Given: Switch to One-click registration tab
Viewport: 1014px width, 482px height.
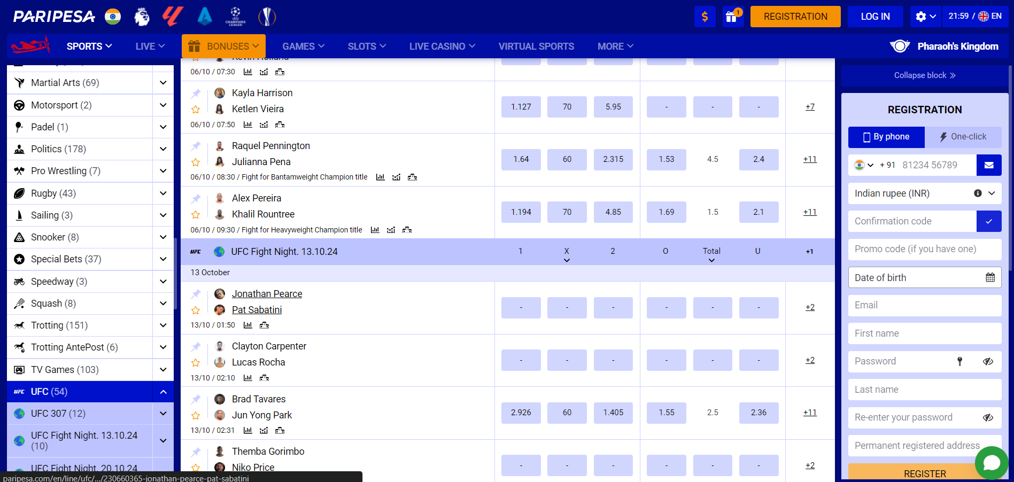Looking at the screenshot, I should coord(963,137).
